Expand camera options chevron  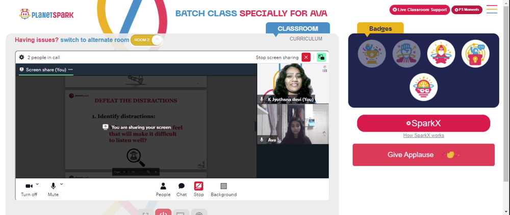(37, 184)
